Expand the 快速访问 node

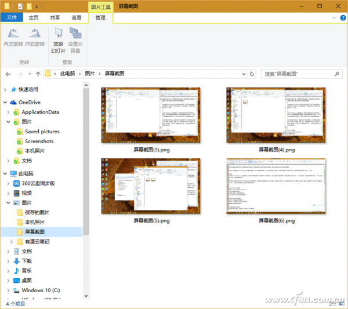(5, 89)
